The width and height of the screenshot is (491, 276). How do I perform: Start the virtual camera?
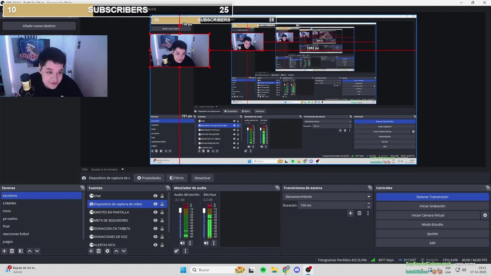[428, 215]
